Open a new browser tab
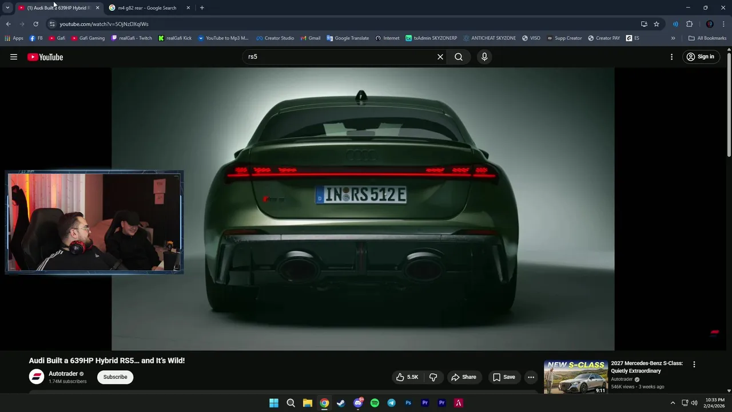 coord(202,8)
